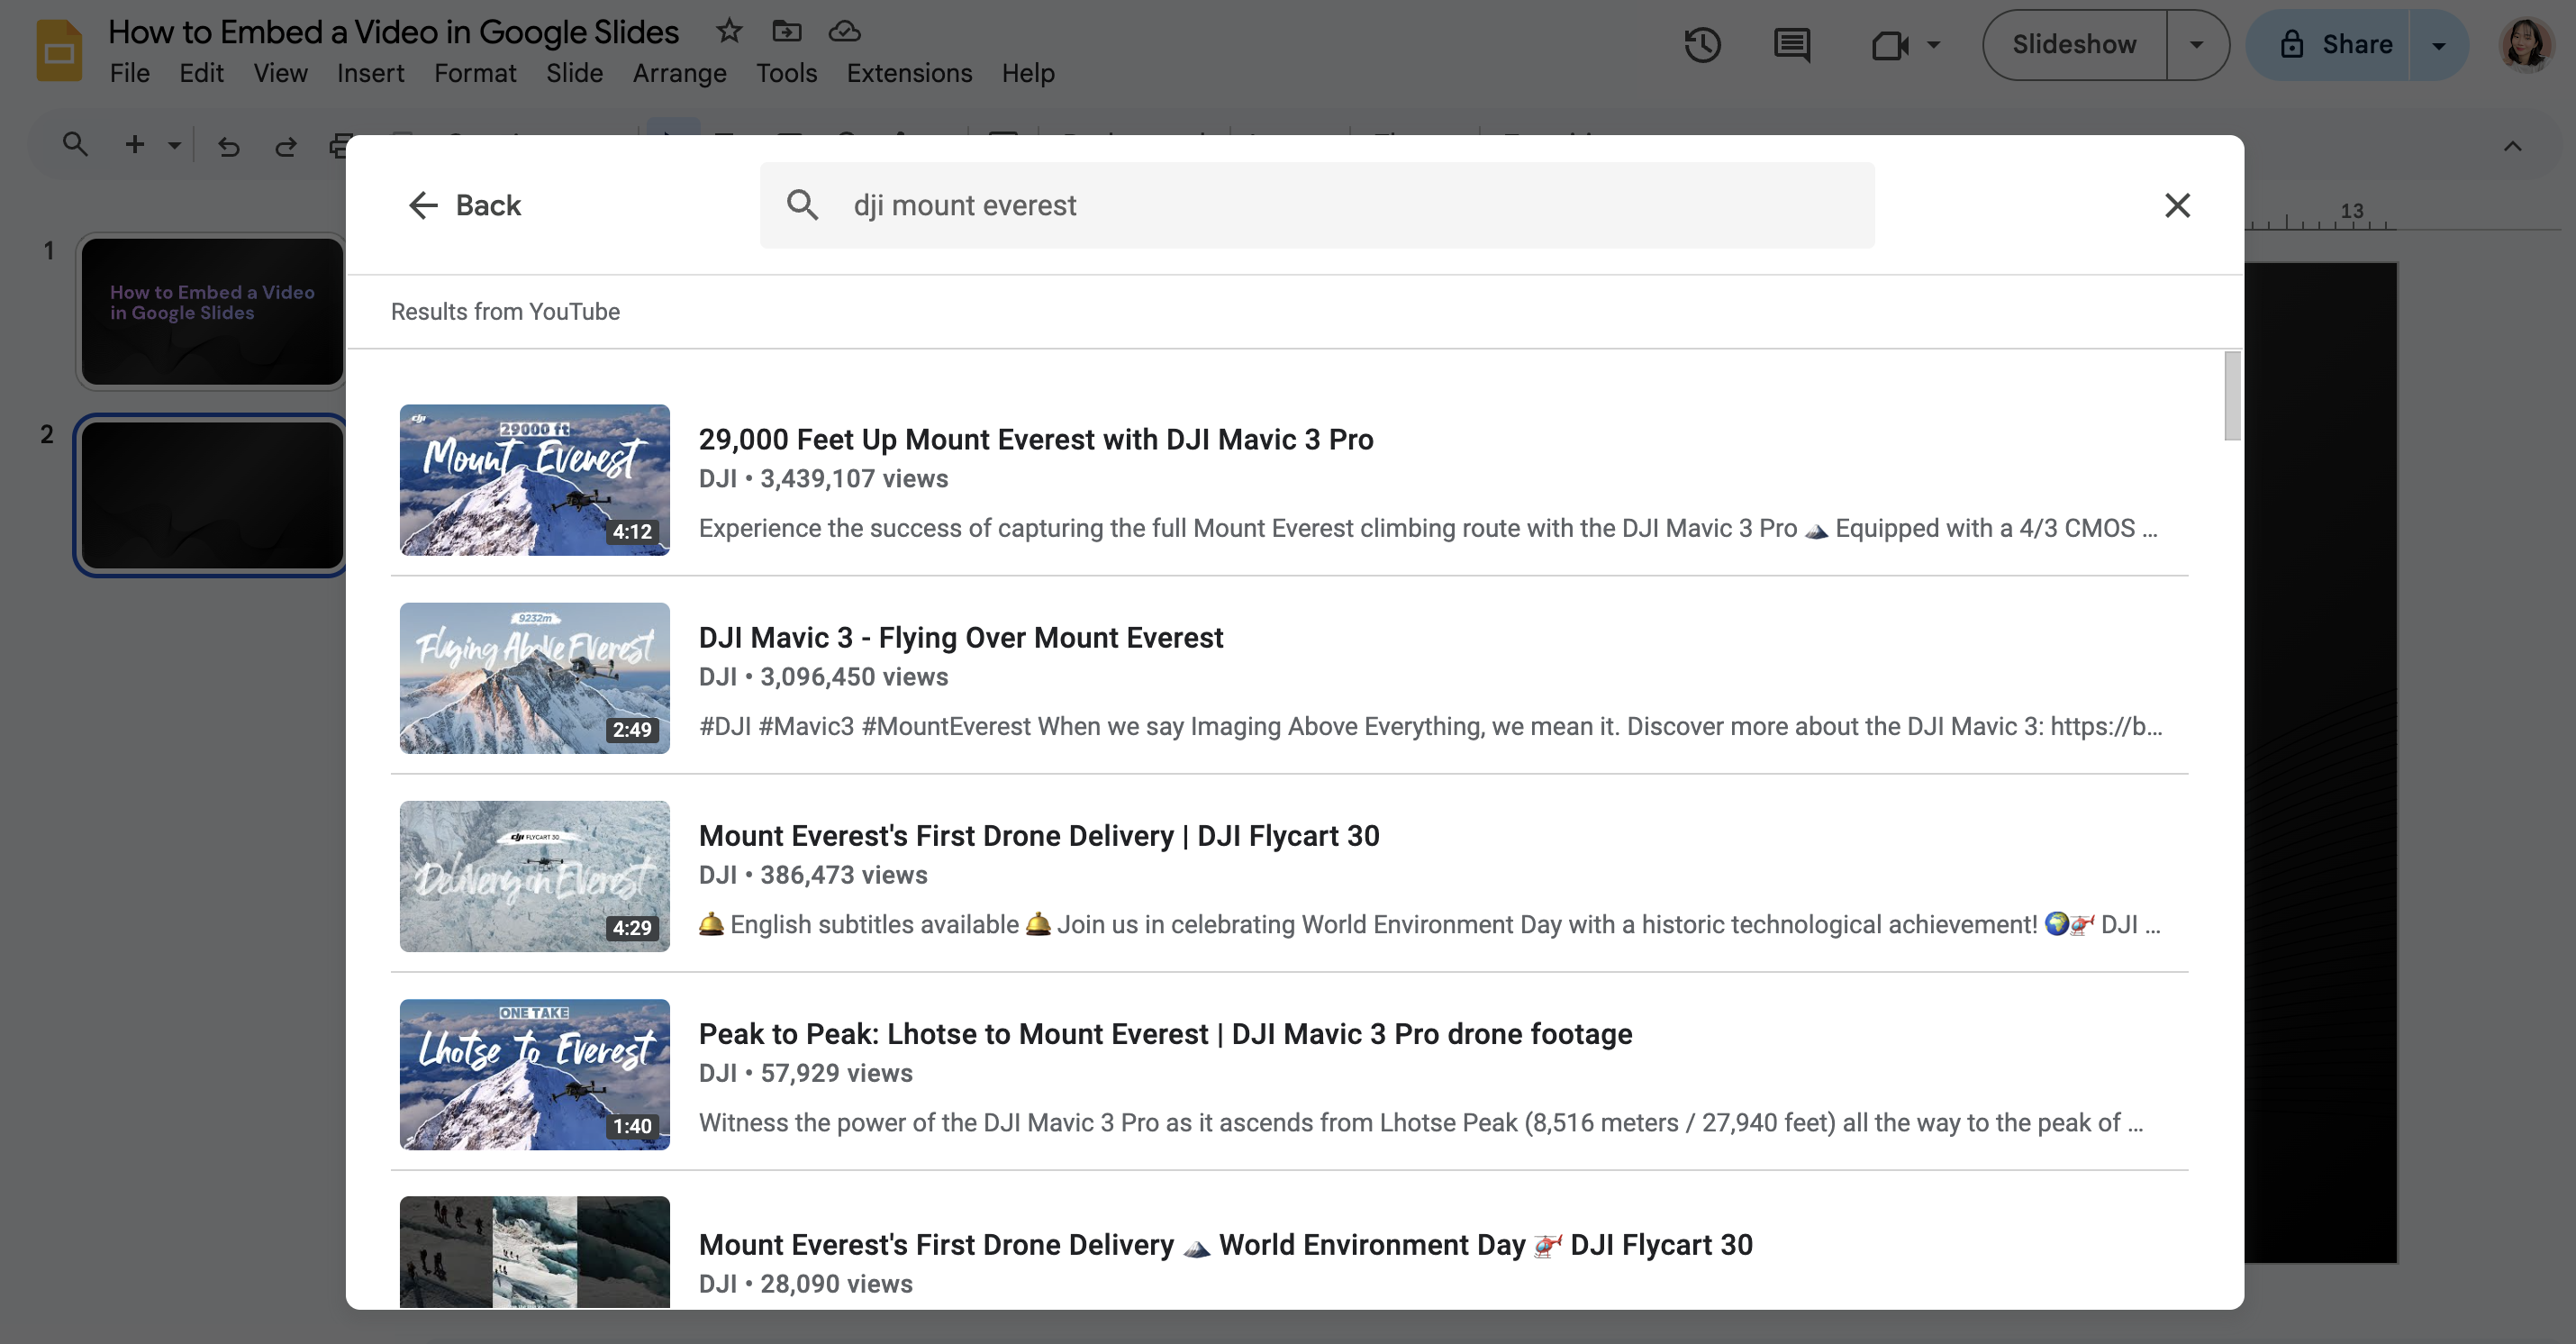Viewport: 2576px width, 1344px height.
Task: Click 'DJI • 57,929 views' text
Action: (x=806, y=1072)
